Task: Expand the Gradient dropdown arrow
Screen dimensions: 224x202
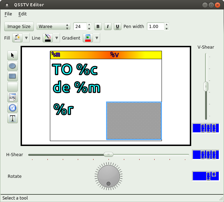Action: (97, 38)
